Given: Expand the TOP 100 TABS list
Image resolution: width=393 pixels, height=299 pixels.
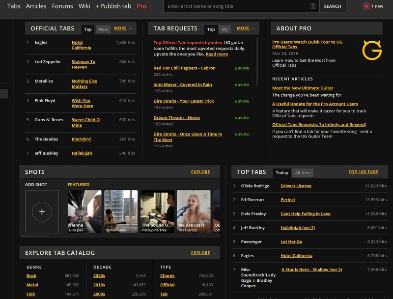Looking at the screenshot, I should tap(363, 172).
